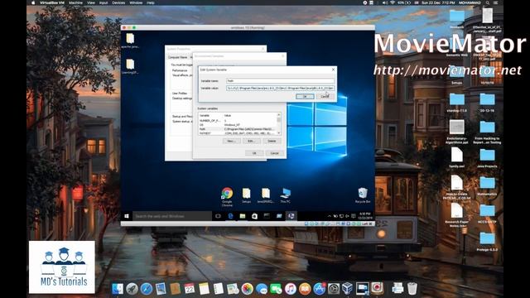Open the Recycle Bin on the Windows desktop

pyautogui.click(x=363, y=195)
